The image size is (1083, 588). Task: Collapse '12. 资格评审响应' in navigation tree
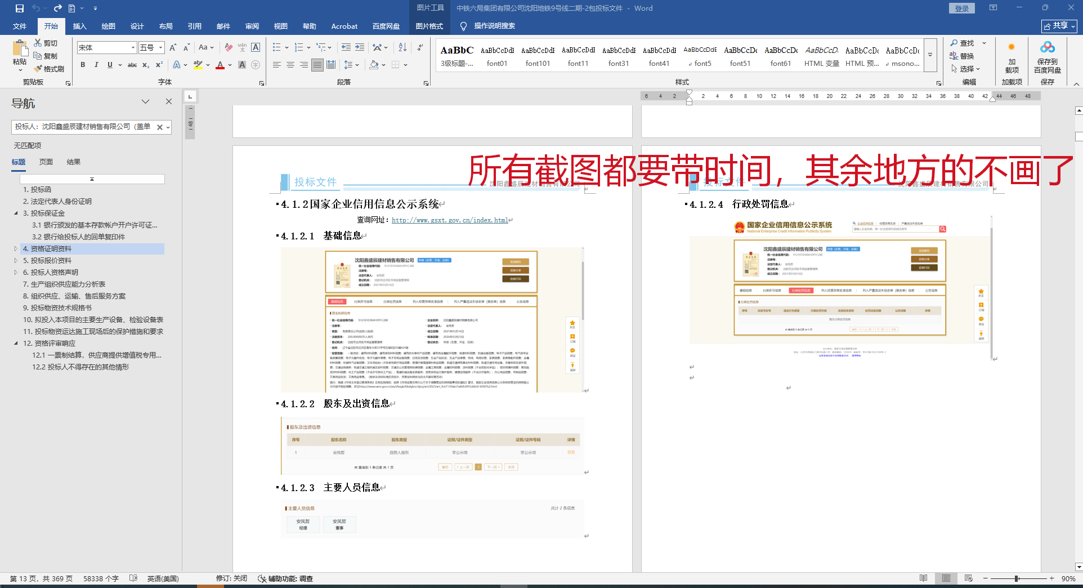click(x=16, y=344)
